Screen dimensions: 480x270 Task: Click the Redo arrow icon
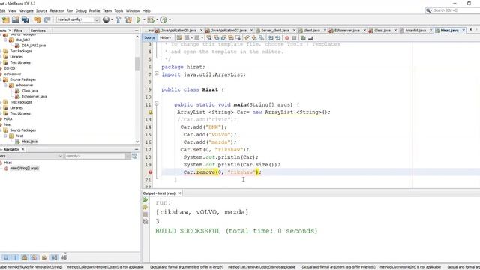(x=47, y=20)
